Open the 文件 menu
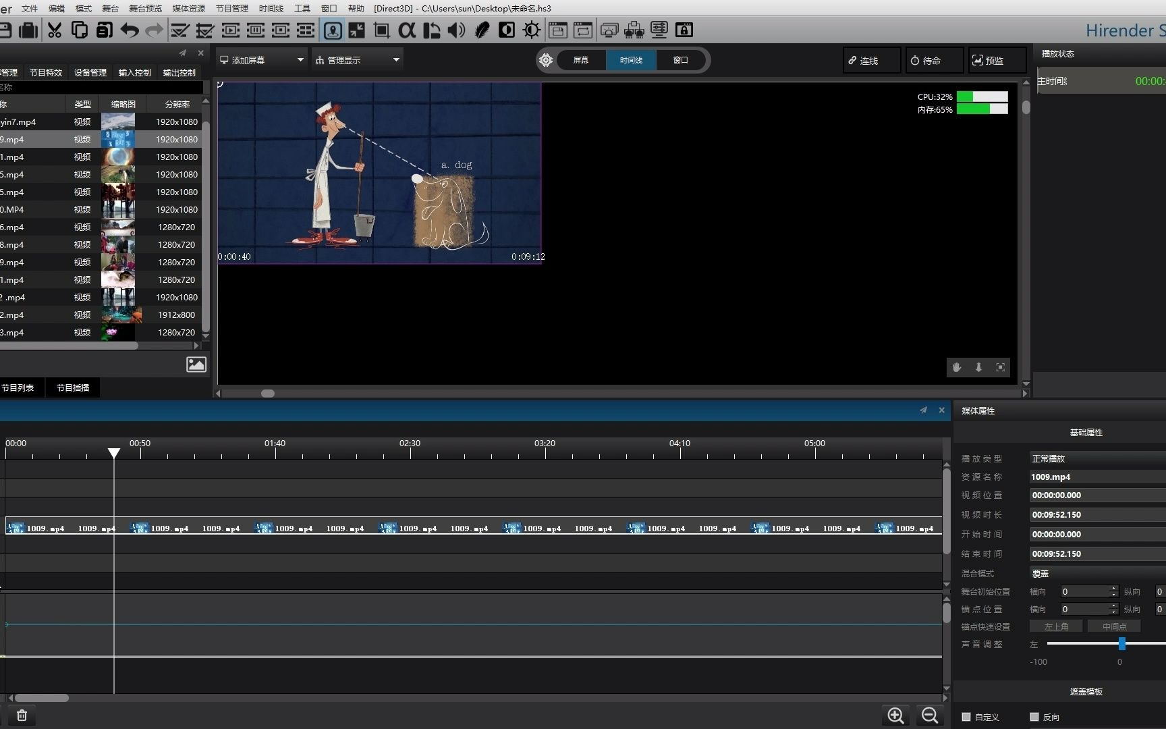Screen dimensions: 1166x729 (30, 8)
